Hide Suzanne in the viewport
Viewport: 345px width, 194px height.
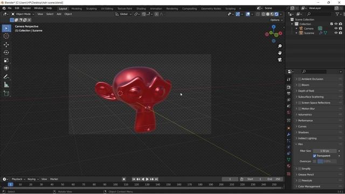336,33
